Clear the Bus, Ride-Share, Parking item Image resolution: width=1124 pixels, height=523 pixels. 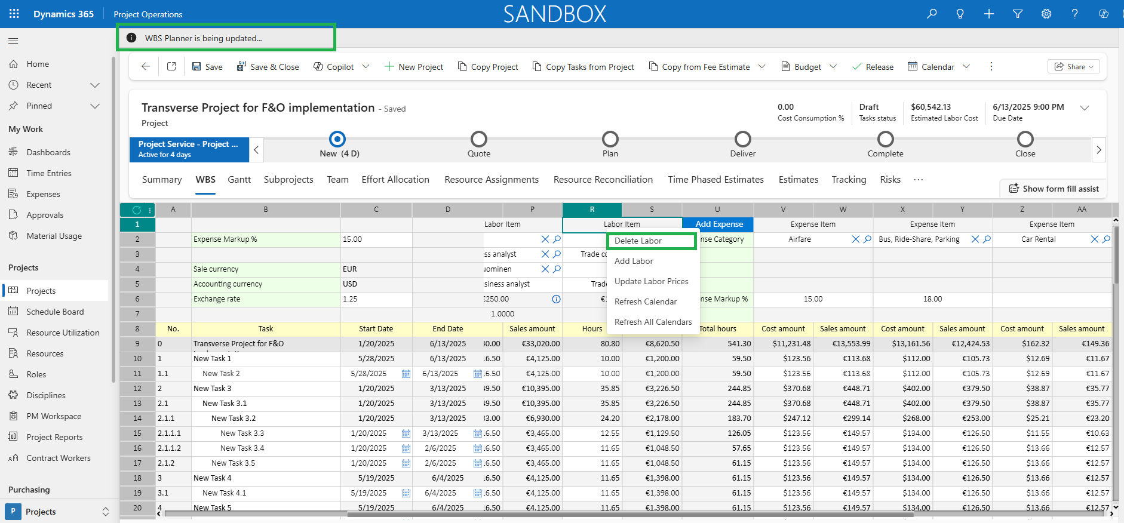pos(975,239)
